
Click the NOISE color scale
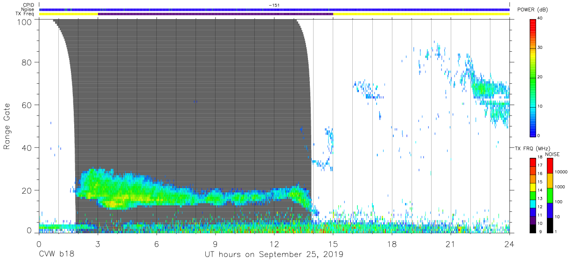550,195
